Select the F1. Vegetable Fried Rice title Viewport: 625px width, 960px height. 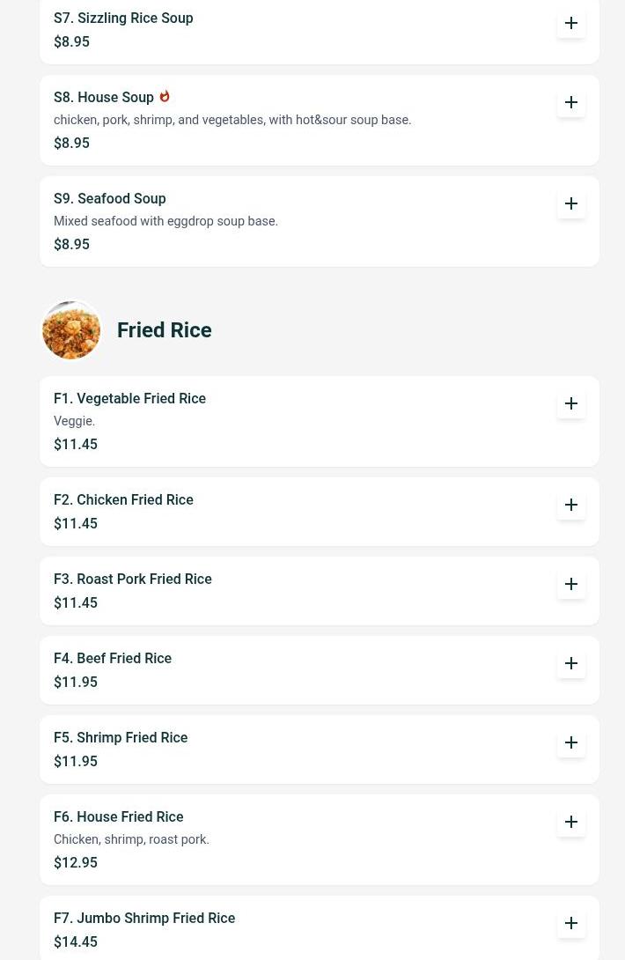(x=129, y=399)
